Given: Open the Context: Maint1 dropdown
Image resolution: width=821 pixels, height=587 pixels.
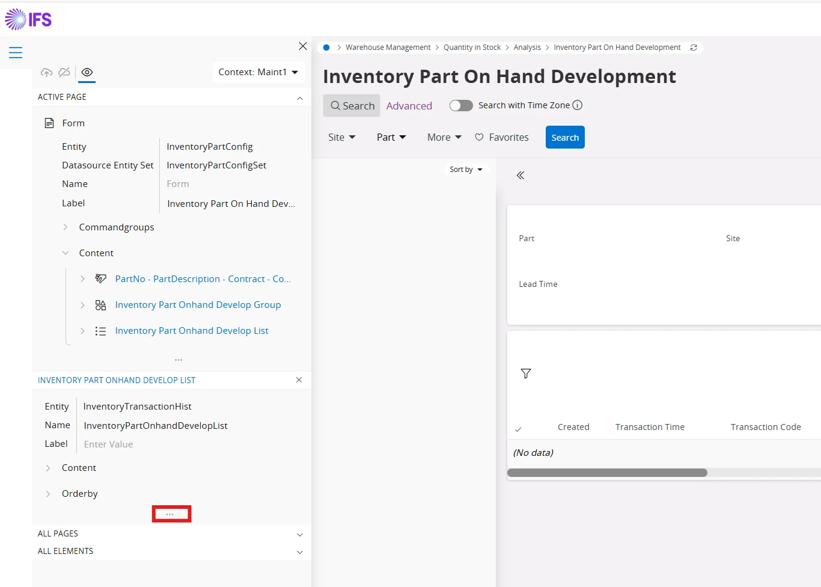Looking at the screenshot, I should [x=258, y=72].
